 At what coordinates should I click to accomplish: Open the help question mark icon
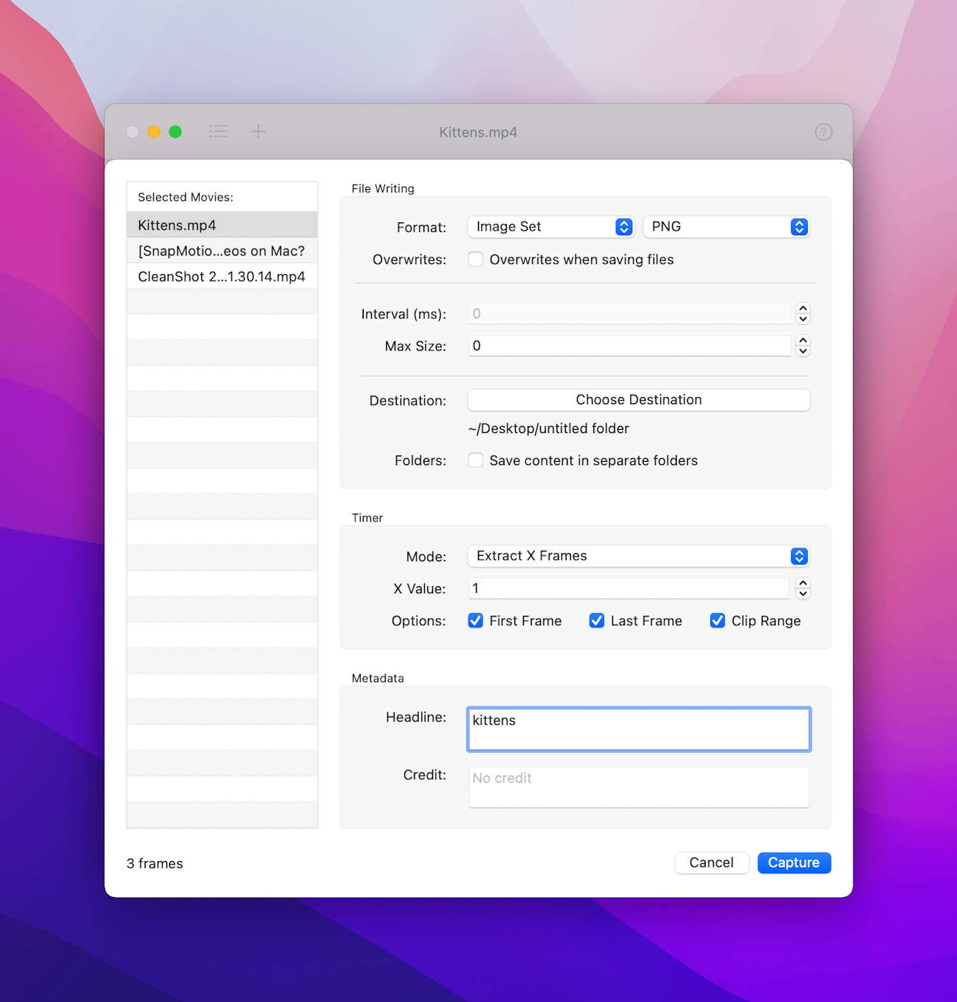click(823, 132)
